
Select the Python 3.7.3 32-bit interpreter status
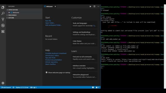(22, 88)
